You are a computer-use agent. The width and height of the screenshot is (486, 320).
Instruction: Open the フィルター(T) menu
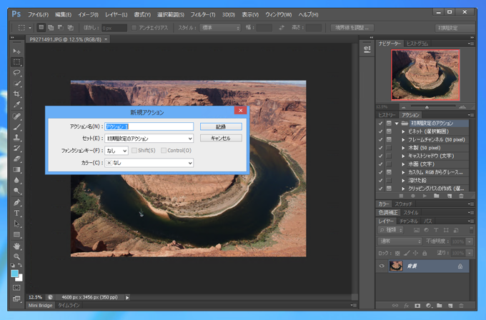(203, 14)
